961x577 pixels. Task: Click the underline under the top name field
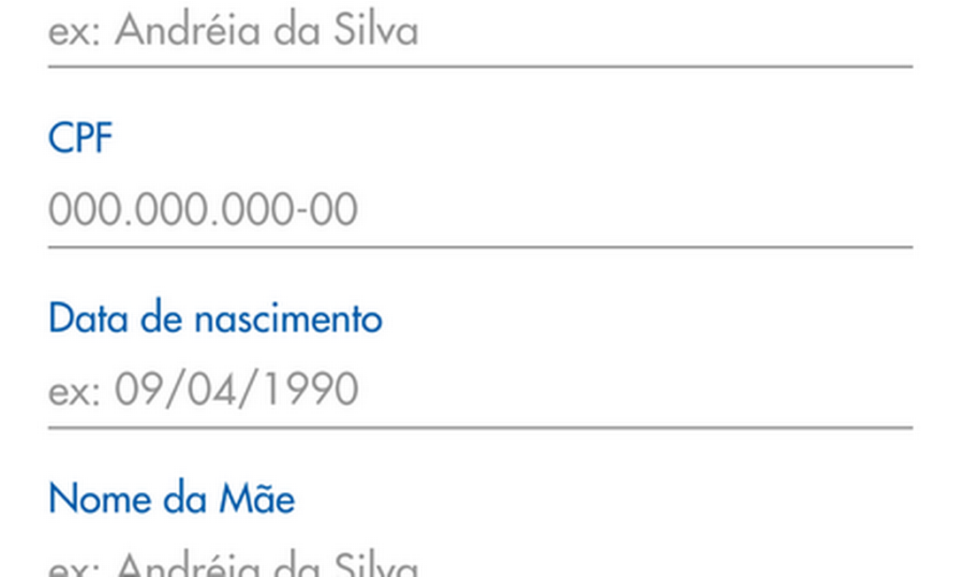(480, 66)
